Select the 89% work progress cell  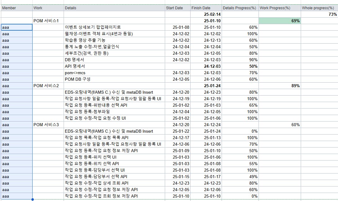tap(280, 86)
